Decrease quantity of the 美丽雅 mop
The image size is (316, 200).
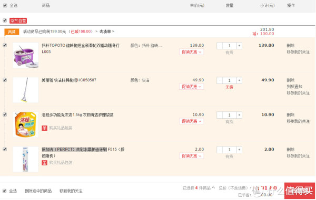pos(220,80)
